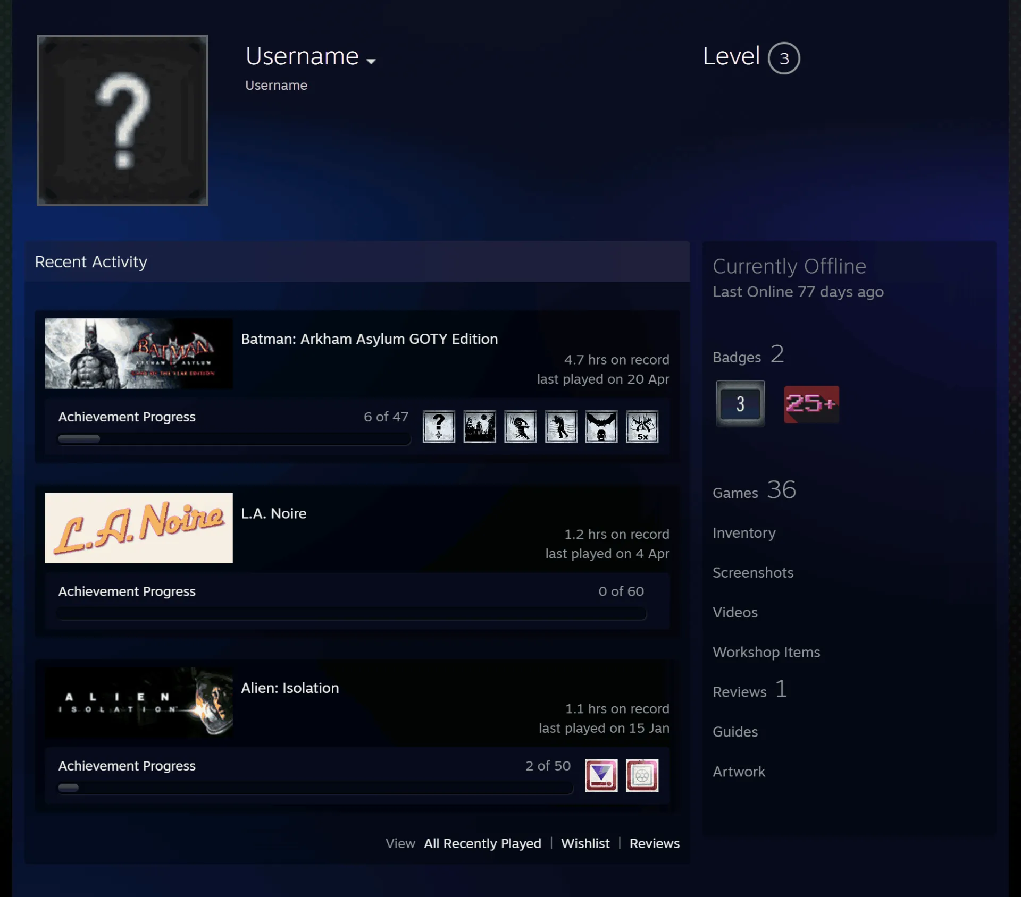The height and width of the screenshot is (897, 1021).
Task: Click the second Batman achievement icon with silhouettes
Action: (480, 426)
